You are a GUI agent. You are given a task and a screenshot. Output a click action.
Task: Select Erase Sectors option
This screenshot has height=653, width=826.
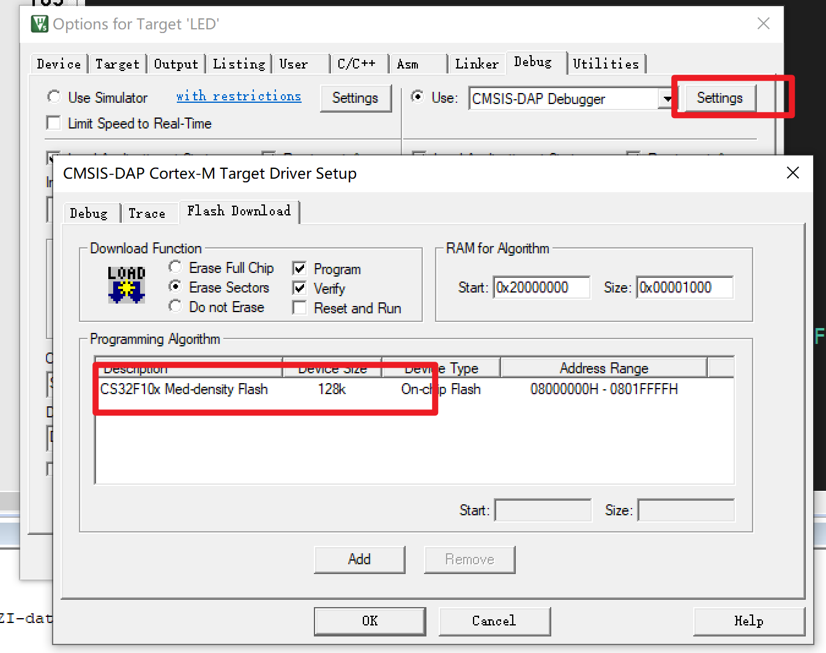pos(176,286)
